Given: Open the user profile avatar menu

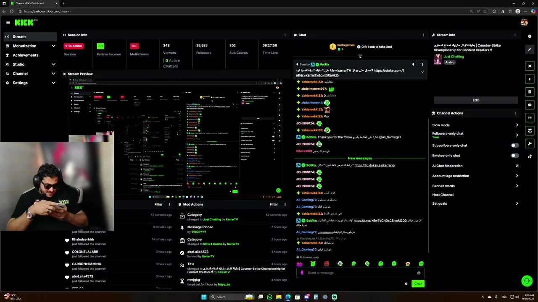Looking at the screenshot, I should coord(524,23).
